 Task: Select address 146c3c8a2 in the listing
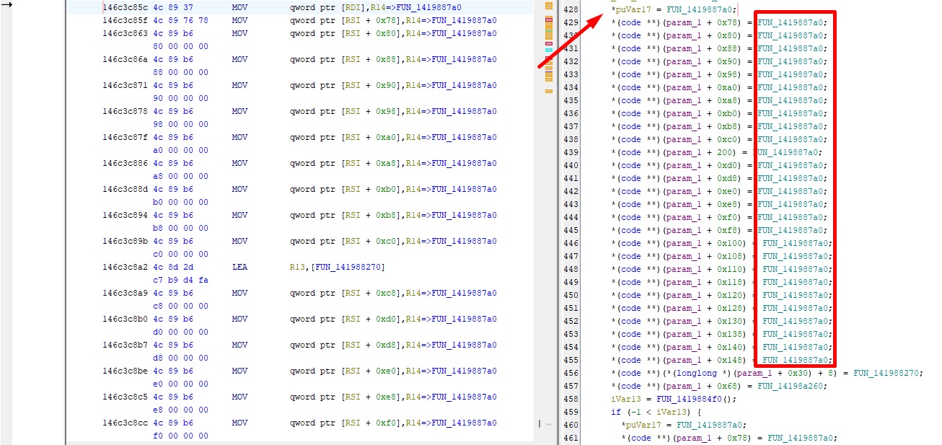125,267
